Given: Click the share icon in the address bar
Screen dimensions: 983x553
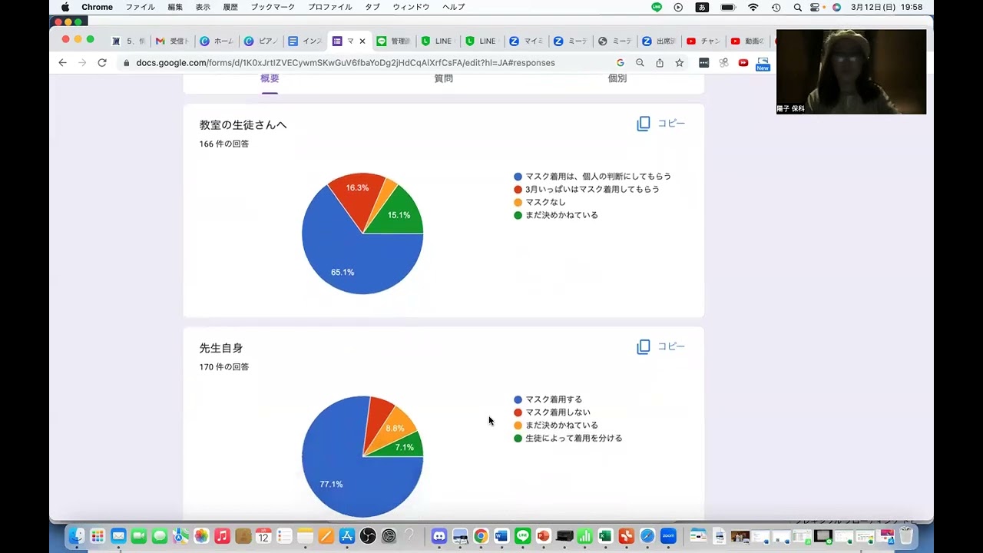Looking at the screenshot, I should point(659,62).
